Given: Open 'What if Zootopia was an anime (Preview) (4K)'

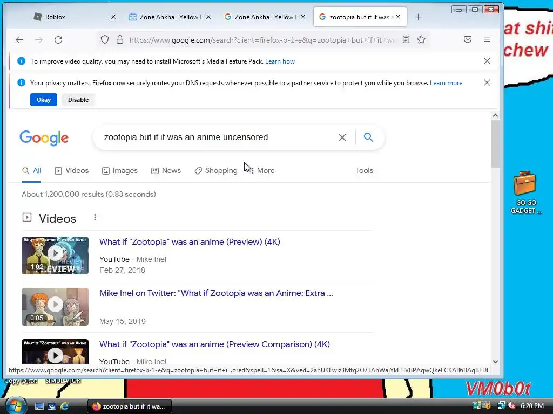Looking at the screenshot, I should (x=190, y=242).
